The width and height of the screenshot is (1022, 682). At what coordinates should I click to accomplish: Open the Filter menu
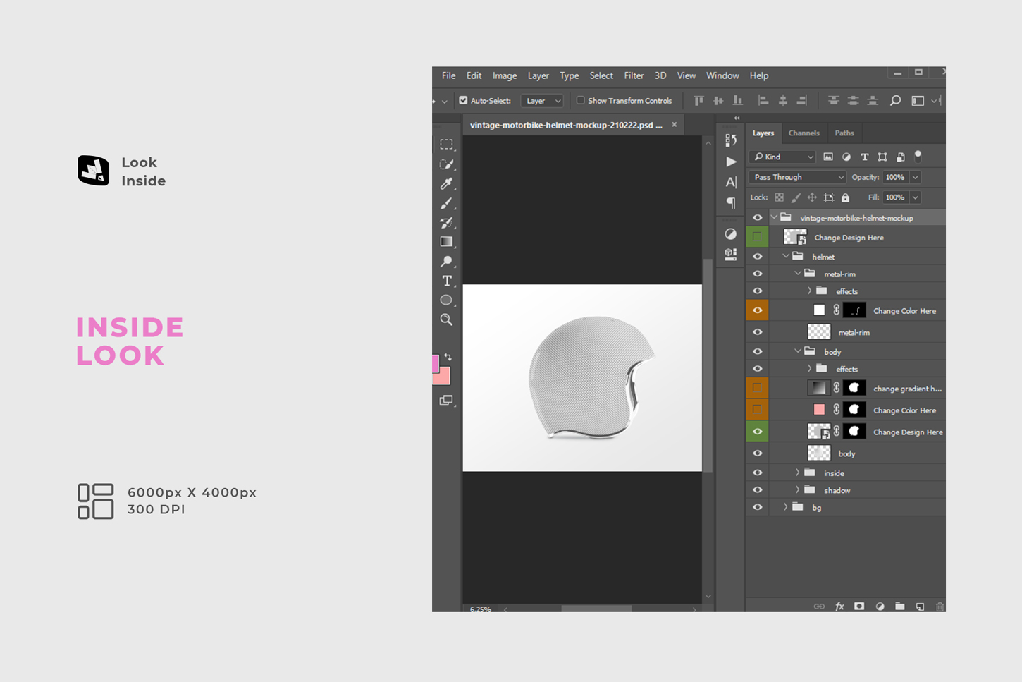[634, 75]
